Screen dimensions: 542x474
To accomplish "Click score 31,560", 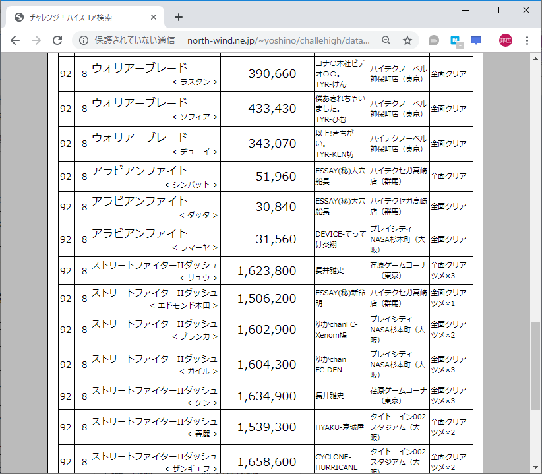I will coord(276,239).
